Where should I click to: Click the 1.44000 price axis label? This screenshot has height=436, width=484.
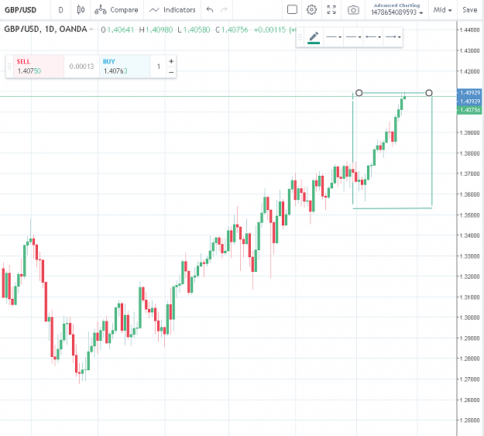coord(469,29)
